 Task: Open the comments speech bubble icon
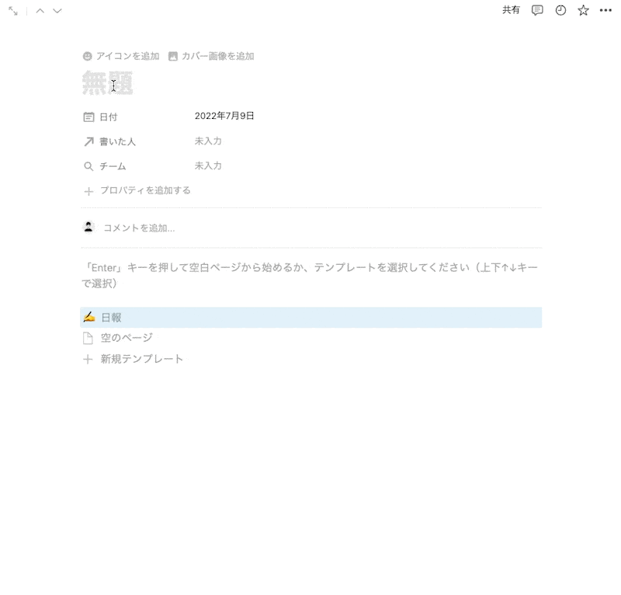click(537, 10)
